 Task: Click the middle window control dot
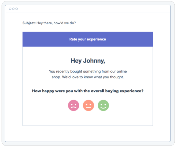(13, 9)
